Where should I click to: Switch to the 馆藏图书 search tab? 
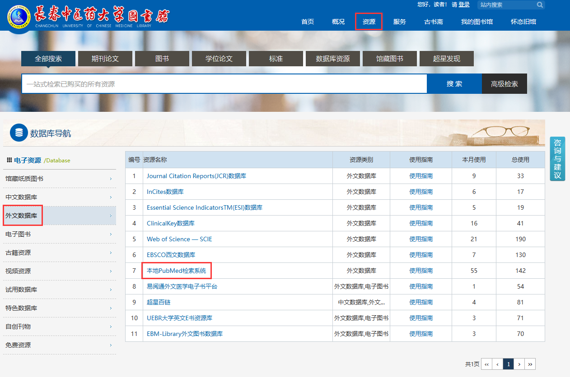(x=390, y=59)
